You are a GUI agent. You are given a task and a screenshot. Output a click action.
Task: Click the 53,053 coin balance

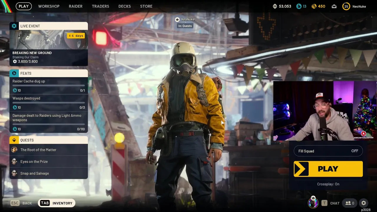(285, 6)
